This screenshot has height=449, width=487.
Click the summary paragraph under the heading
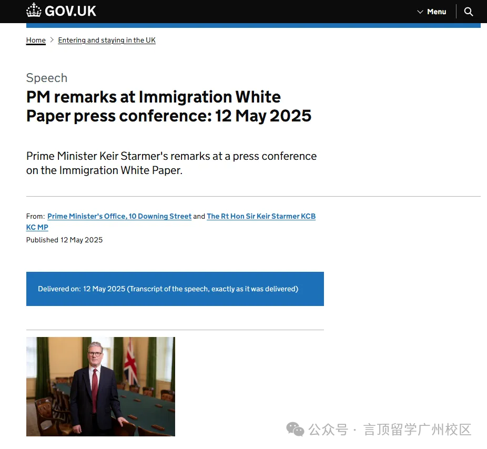171,163
